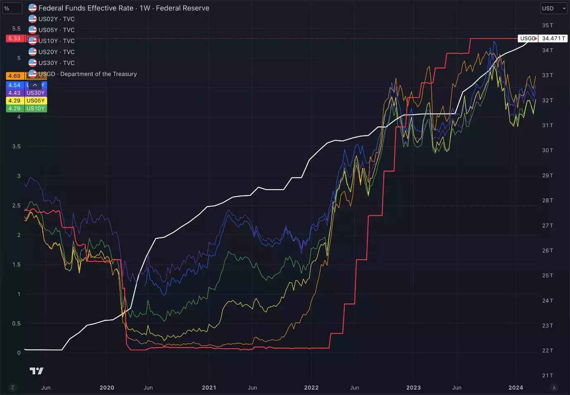570x395 pixels.
Task: Click the 3.5 left-axis label
Action: coord(16,147)
